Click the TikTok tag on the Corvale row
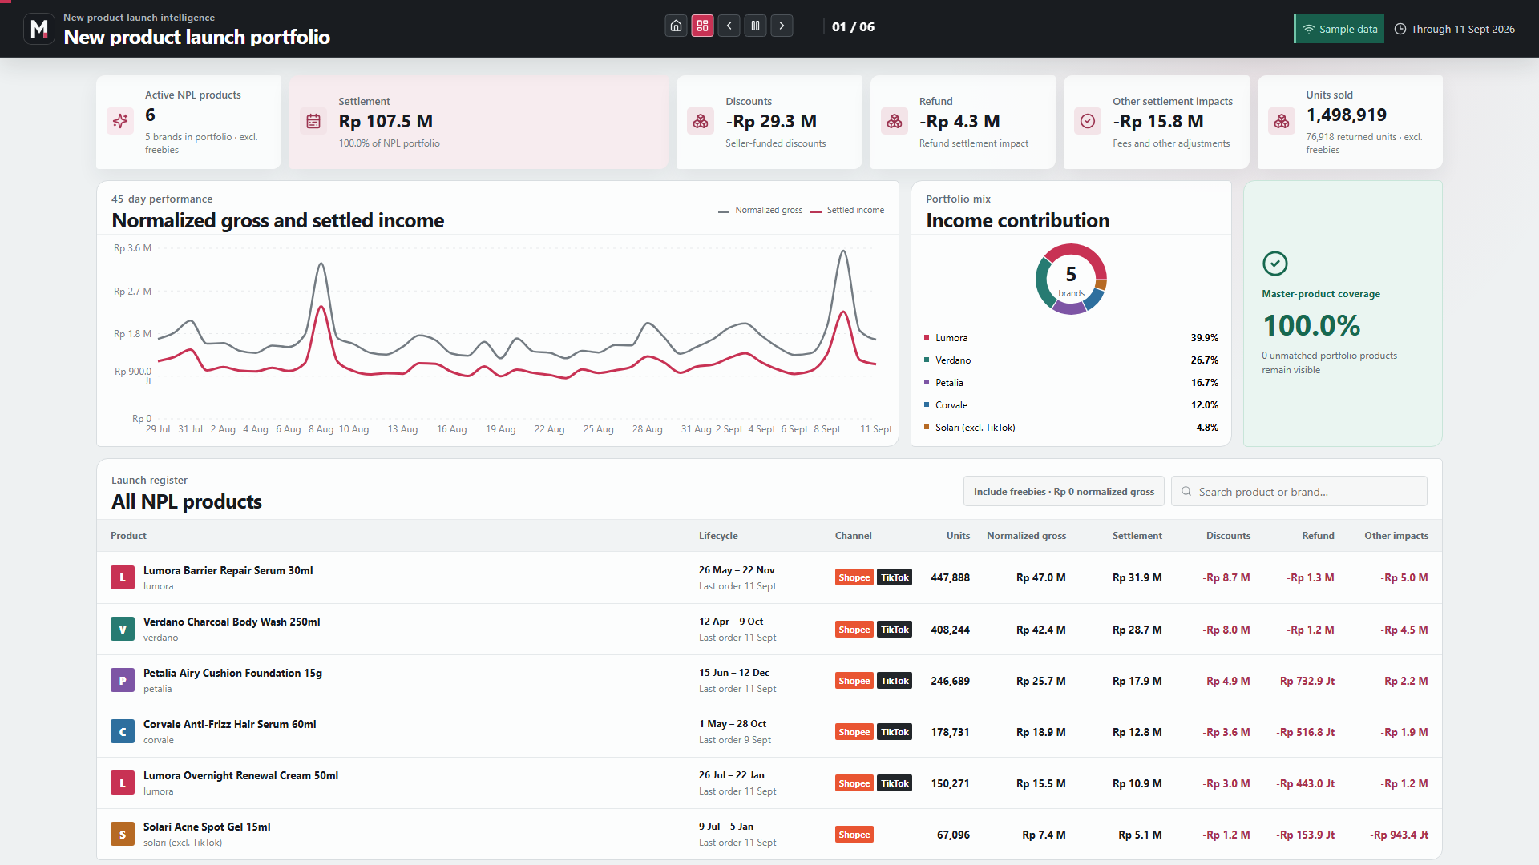1539x865 pixels. [895, 732]
